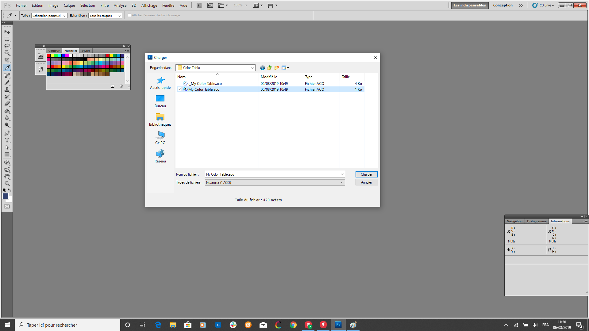
Task: Select the Eraser tool
Action: [7, 104]
